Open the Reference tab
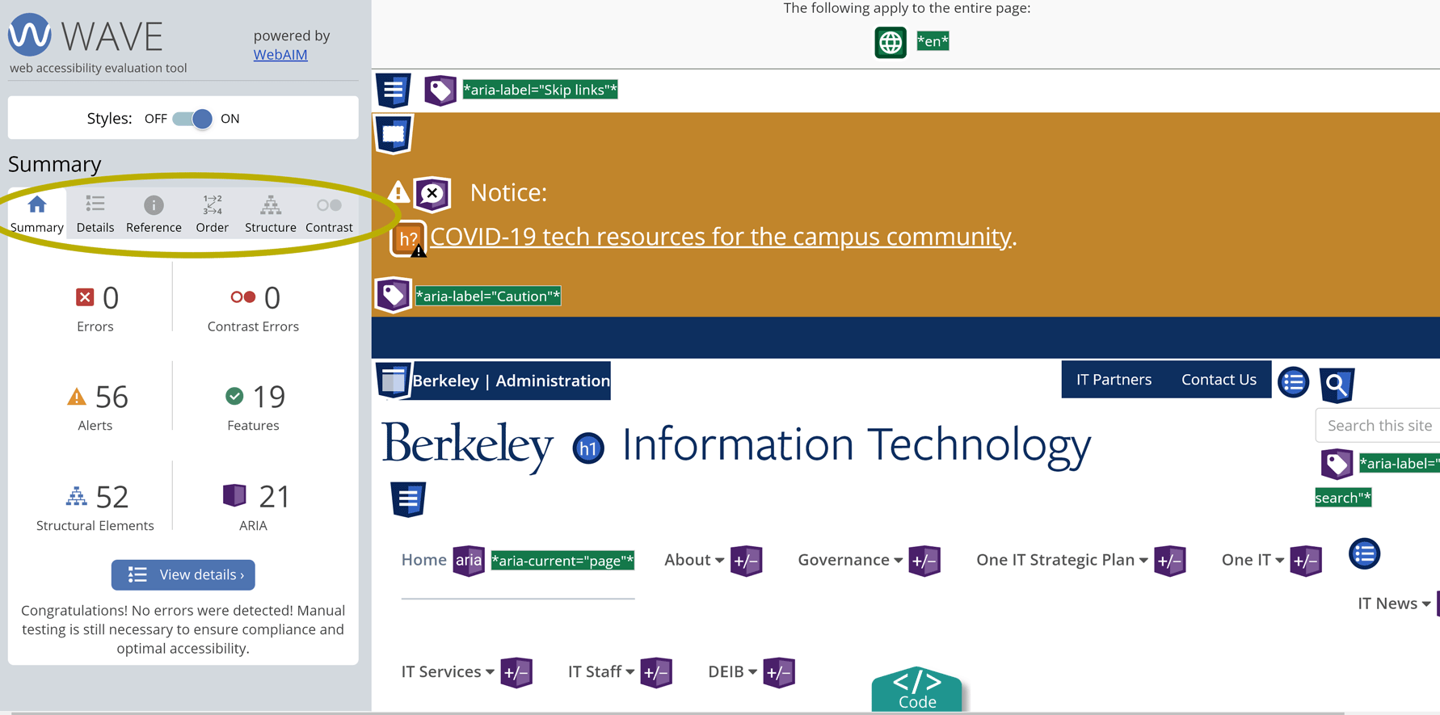The height and width of the screenshot is (715, 1440). point(154,214)
